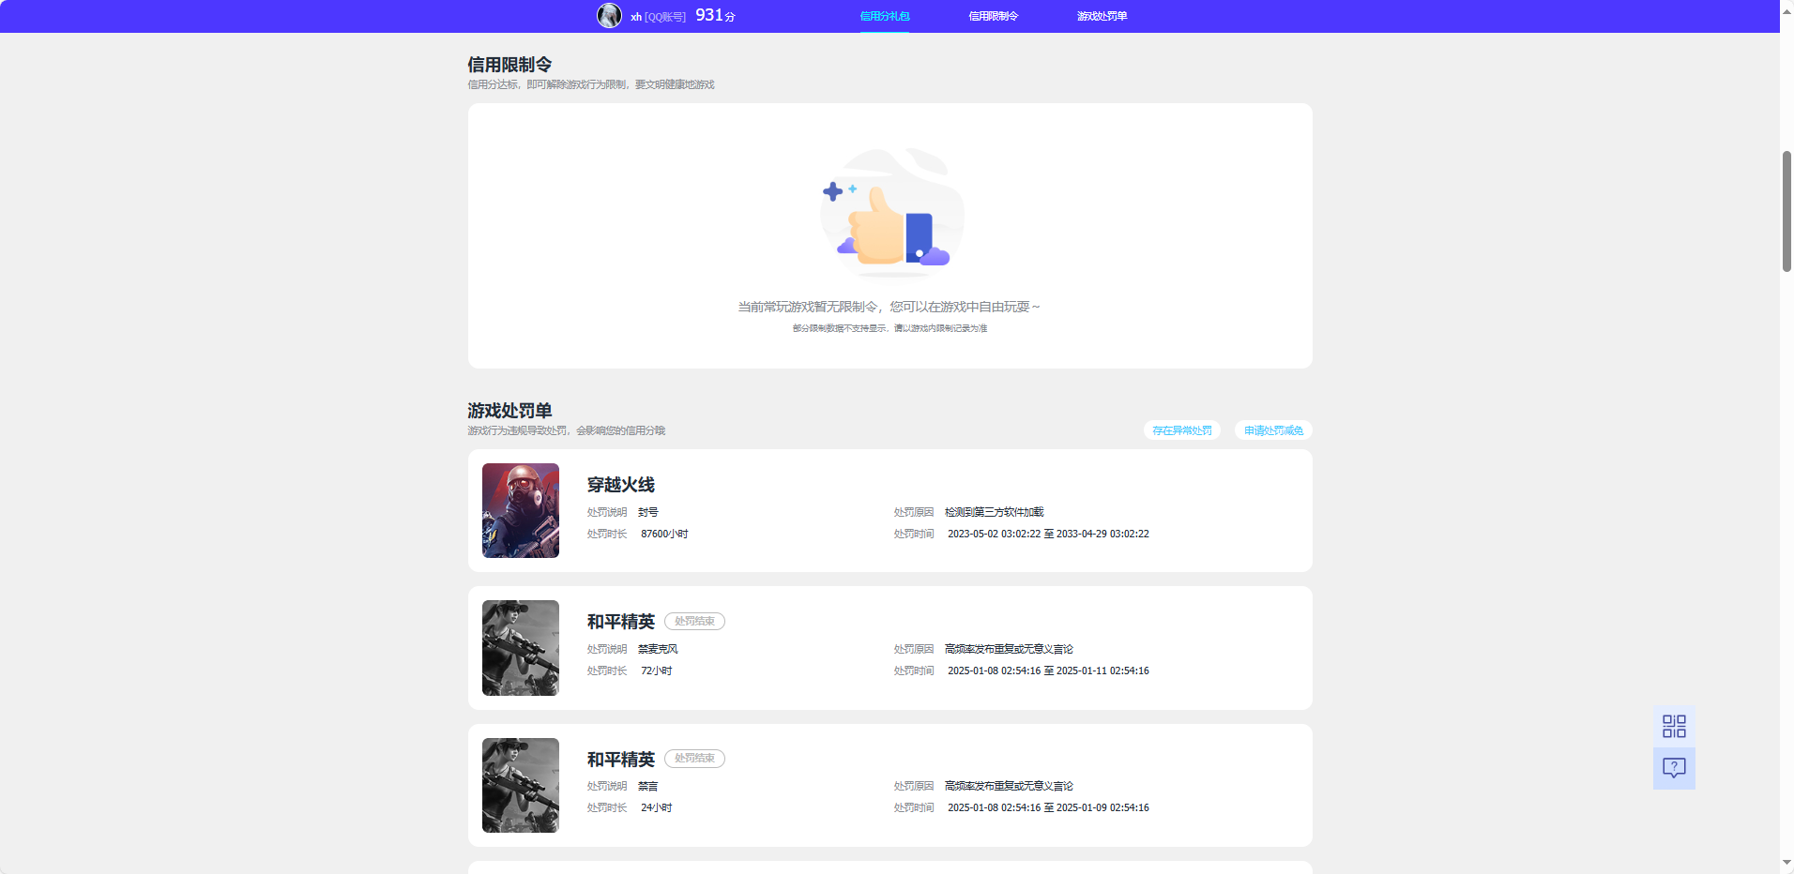1794x874 pixels.
Task: Click the first 和平精英 game image
Action: tap(520, 647)
